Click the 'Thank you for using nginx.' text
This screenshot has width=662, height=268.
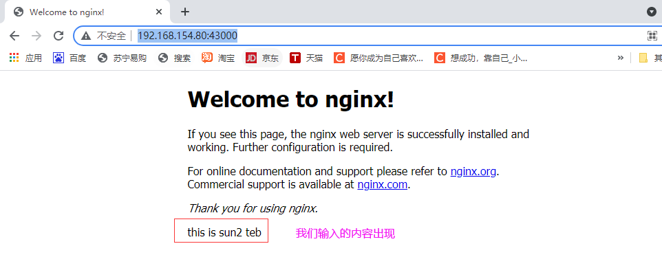click(253, 208)
